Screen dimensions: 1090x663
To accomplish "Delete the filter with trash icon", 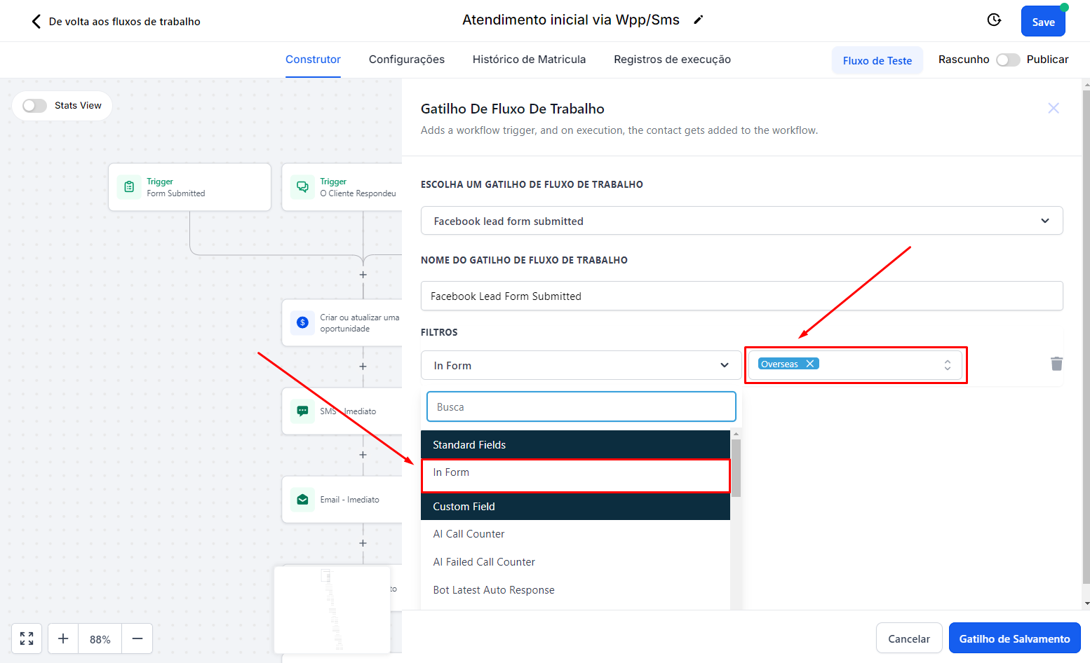I will [x=1056, y=364].
